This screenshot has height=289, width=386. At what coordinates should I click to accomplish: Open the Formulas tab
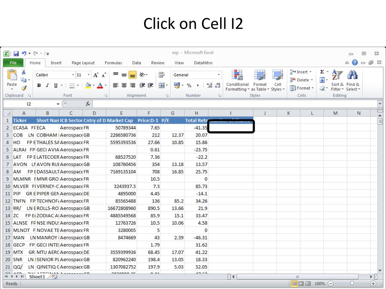[113, 63]
